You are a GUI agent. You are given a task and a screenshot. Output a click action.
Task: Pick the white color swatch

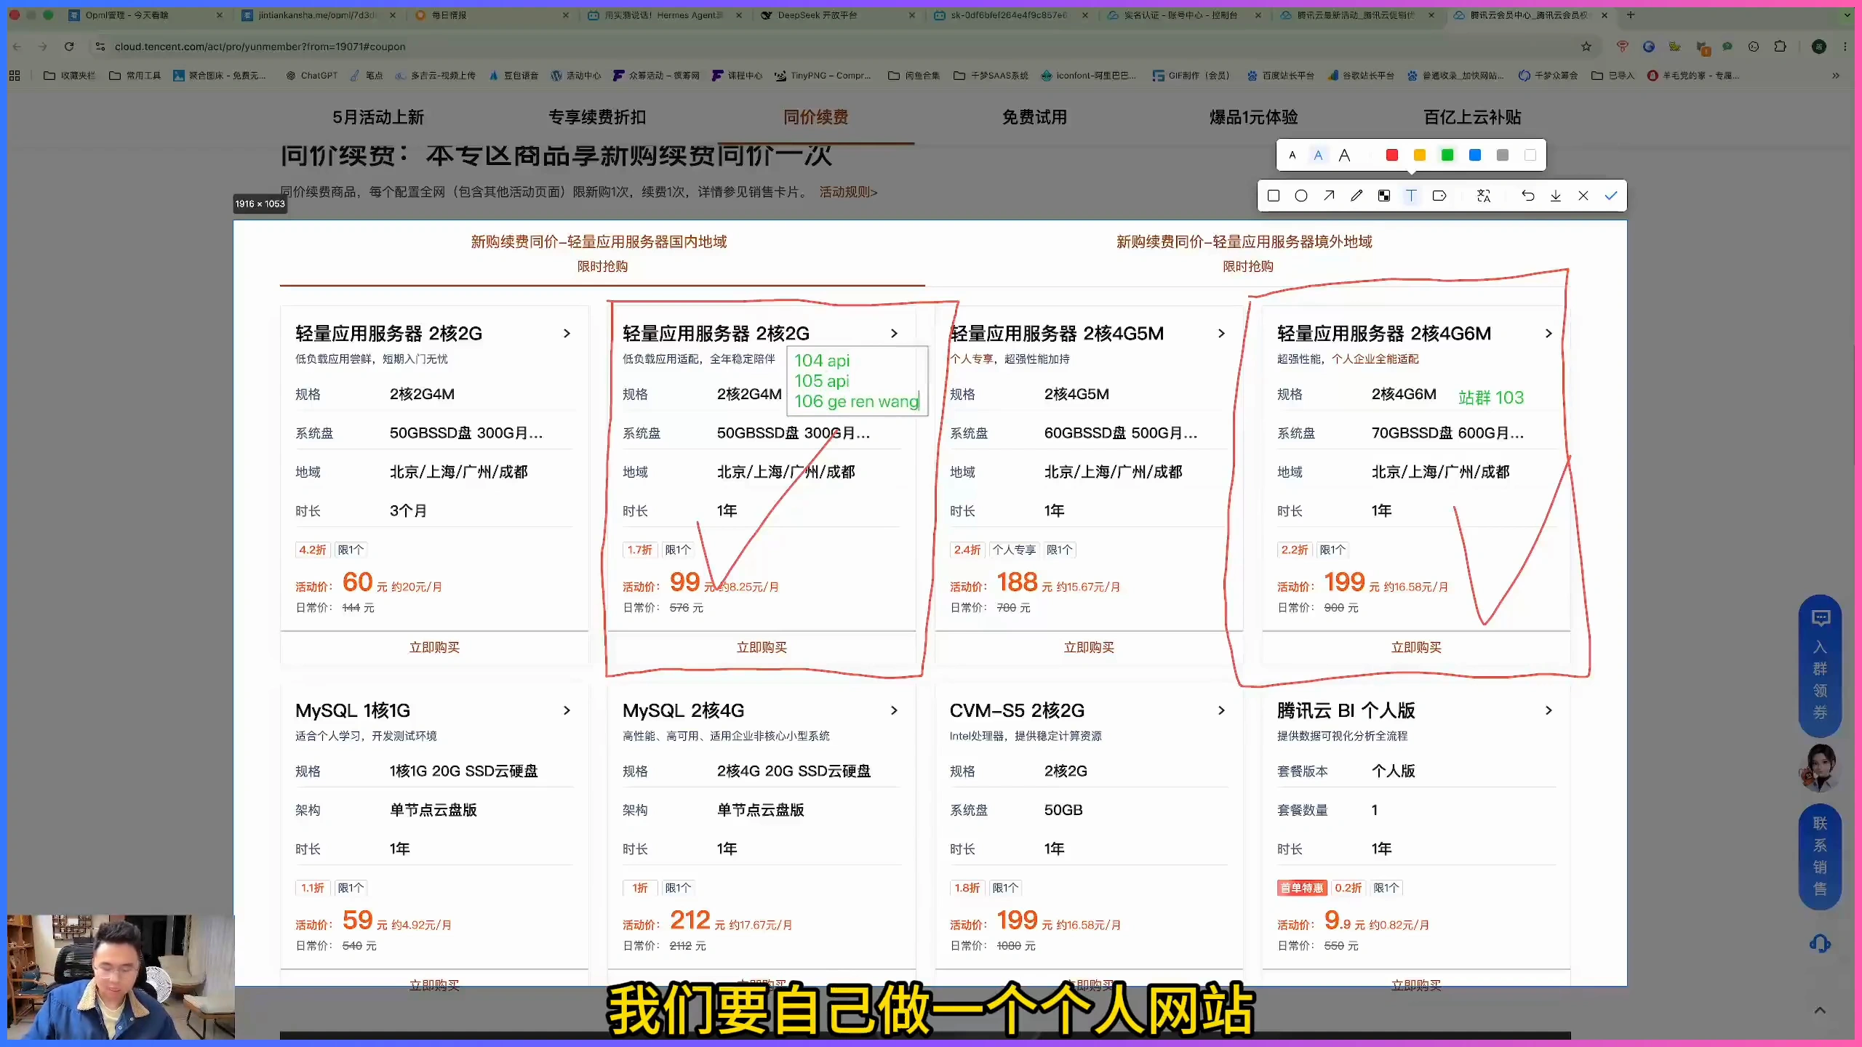(x=1530, y=155)
